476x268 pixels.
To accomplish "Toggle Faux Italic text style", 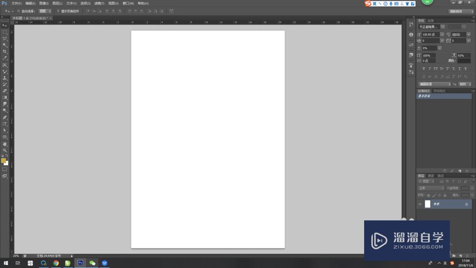I will click(x=429, y=69).
